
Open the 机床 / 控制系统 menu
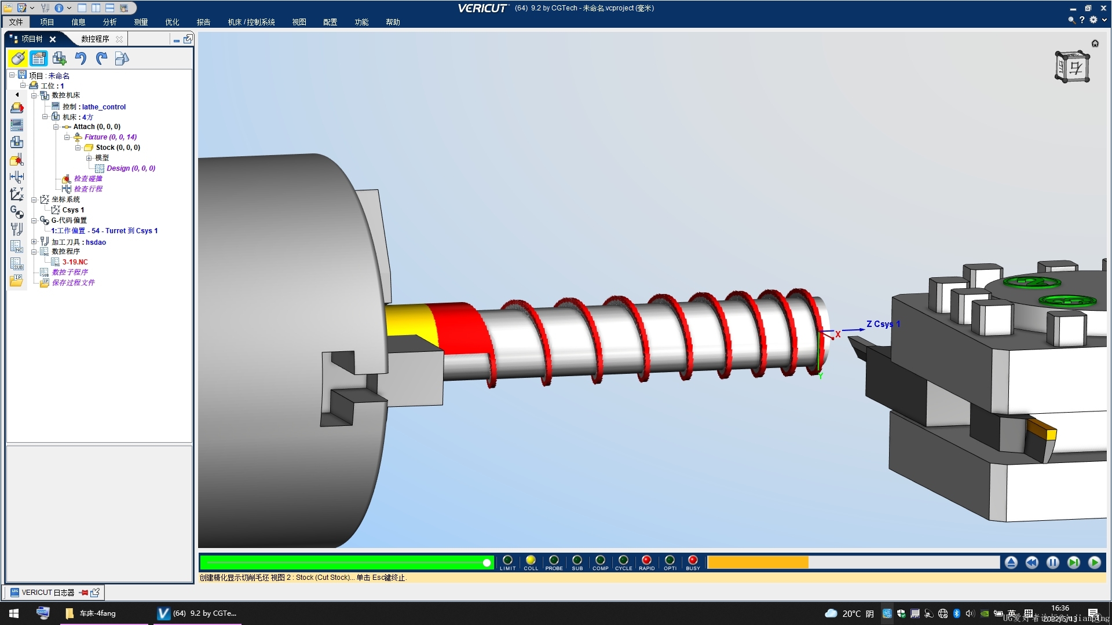click(x=251, y=22)
